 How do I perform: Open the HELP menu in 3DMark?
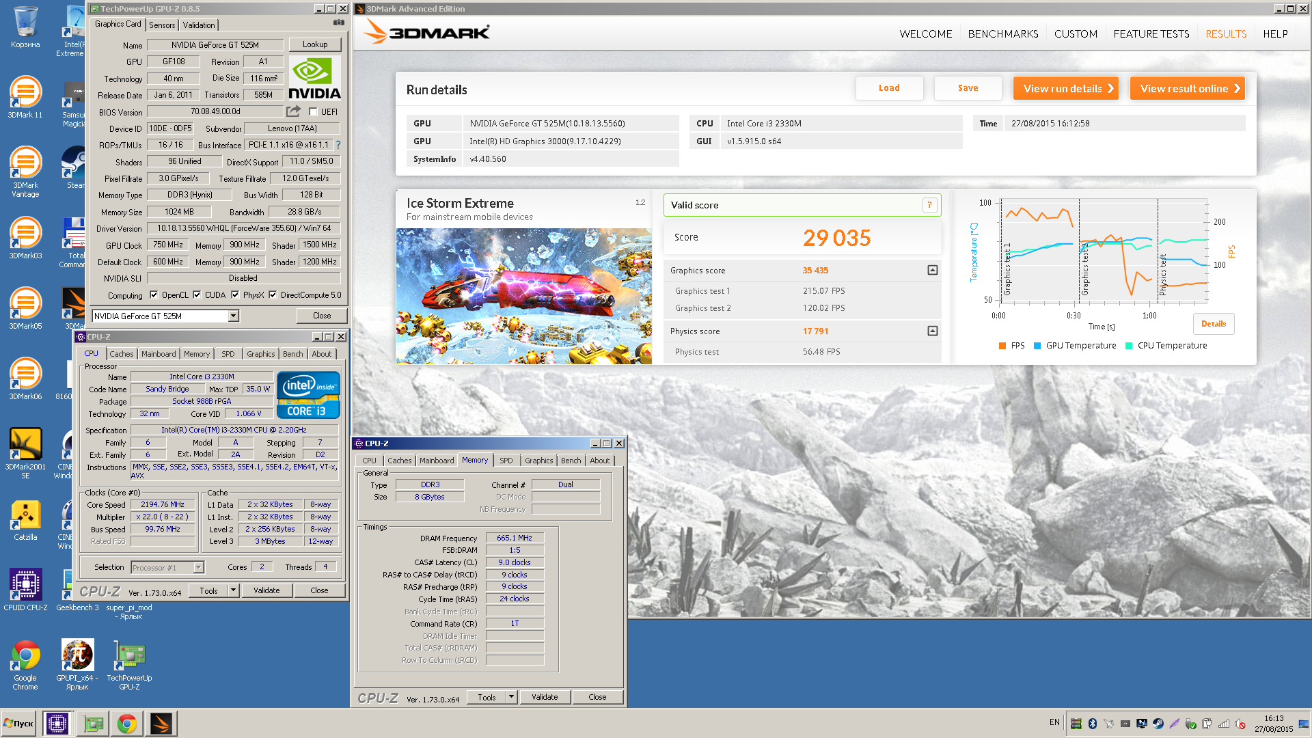[x=1275, y=33]
